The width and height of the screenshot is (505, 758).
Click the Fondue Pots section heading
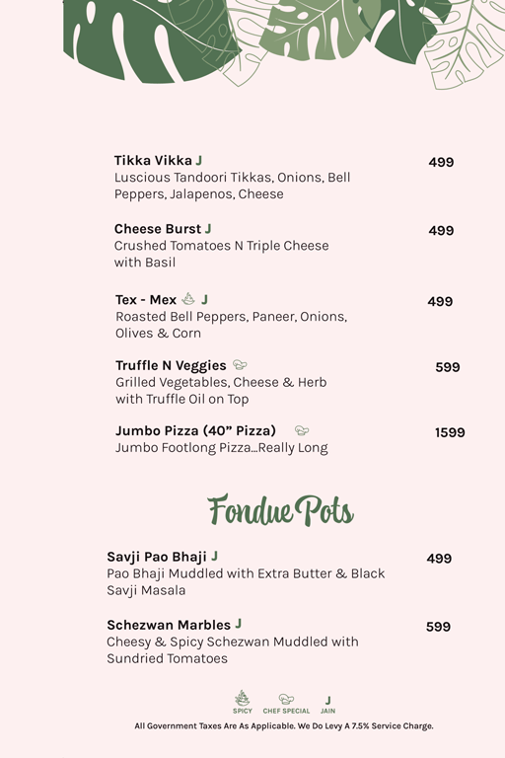tap(281, 510)
